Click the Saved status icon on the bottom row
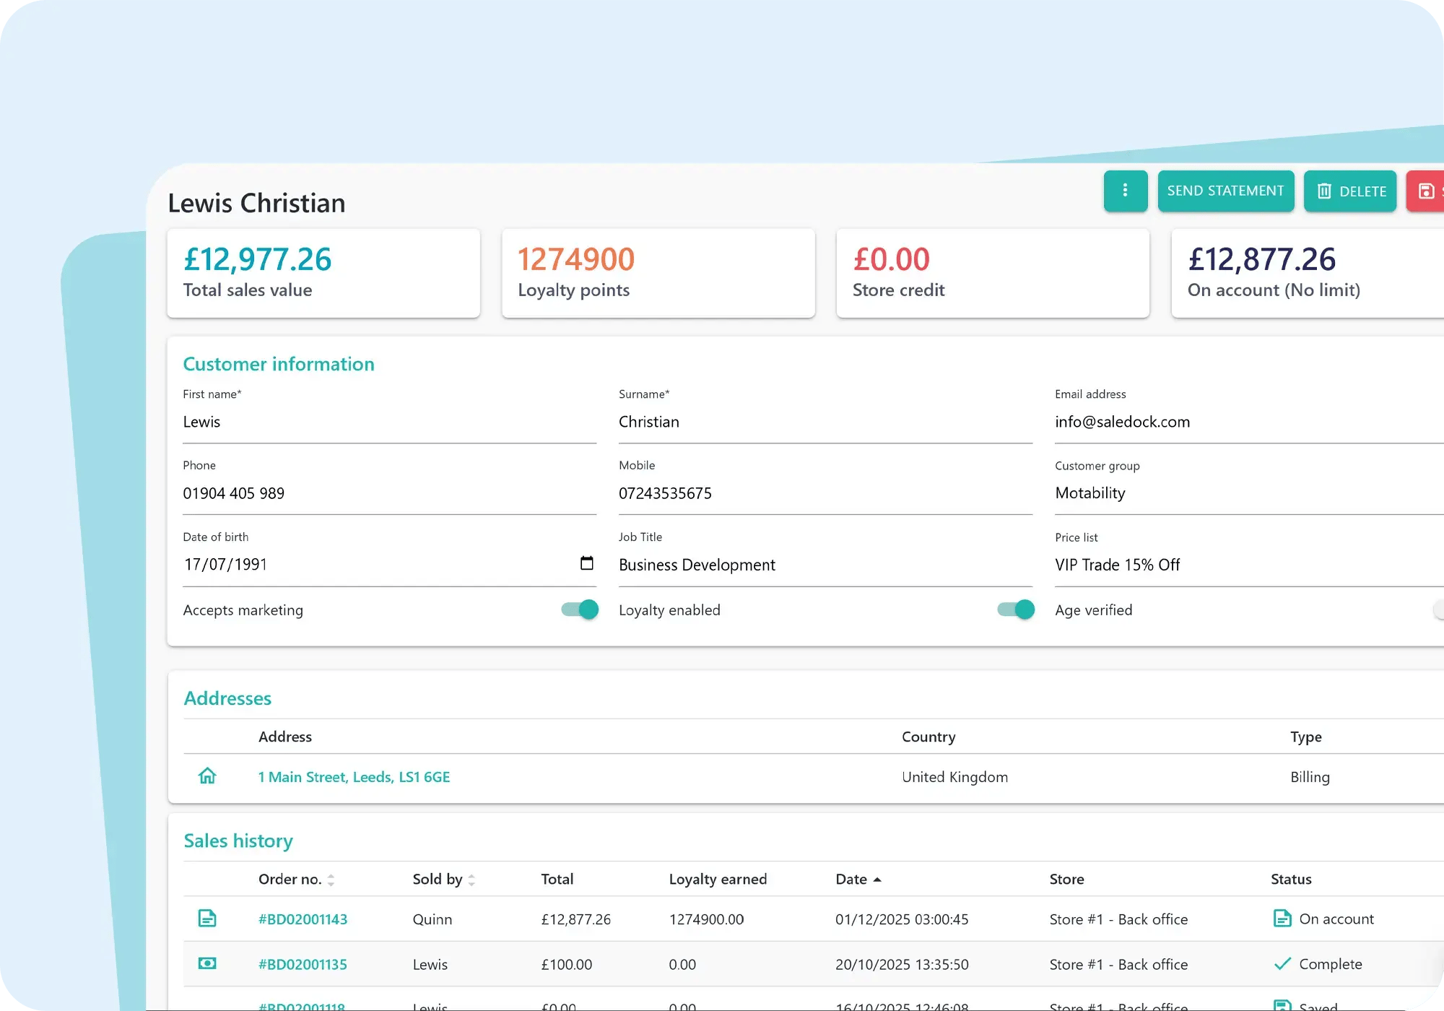The width and height of the screenshot is (1444, 1011). [1282, 1005]
